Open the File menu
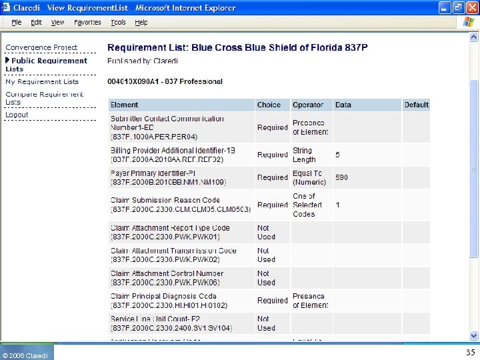Screen dimensions: 480x360 point(16,23)
